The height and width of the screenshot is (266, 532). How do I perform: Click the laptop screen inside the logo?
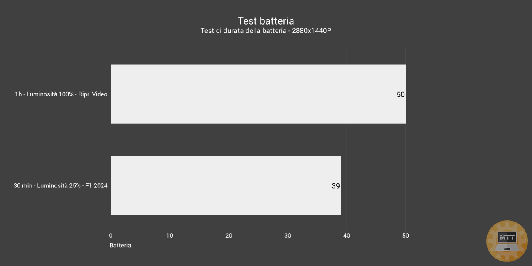pyautogui.click(x=507, y=239)
